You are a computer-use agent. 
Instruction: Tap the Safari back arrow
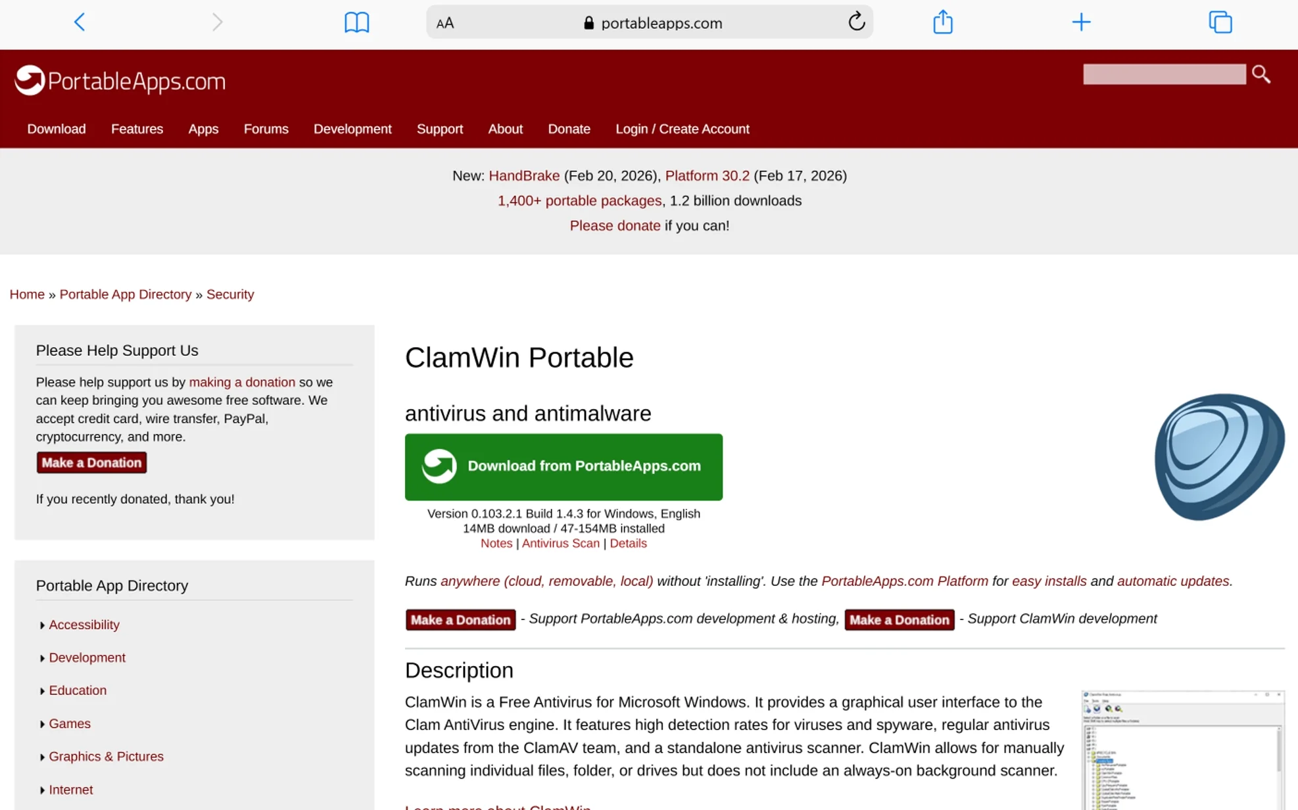(x=80, y=22)
